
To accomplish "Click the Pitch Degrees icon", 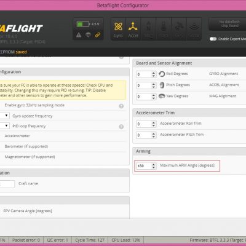I will coord(162,85).
